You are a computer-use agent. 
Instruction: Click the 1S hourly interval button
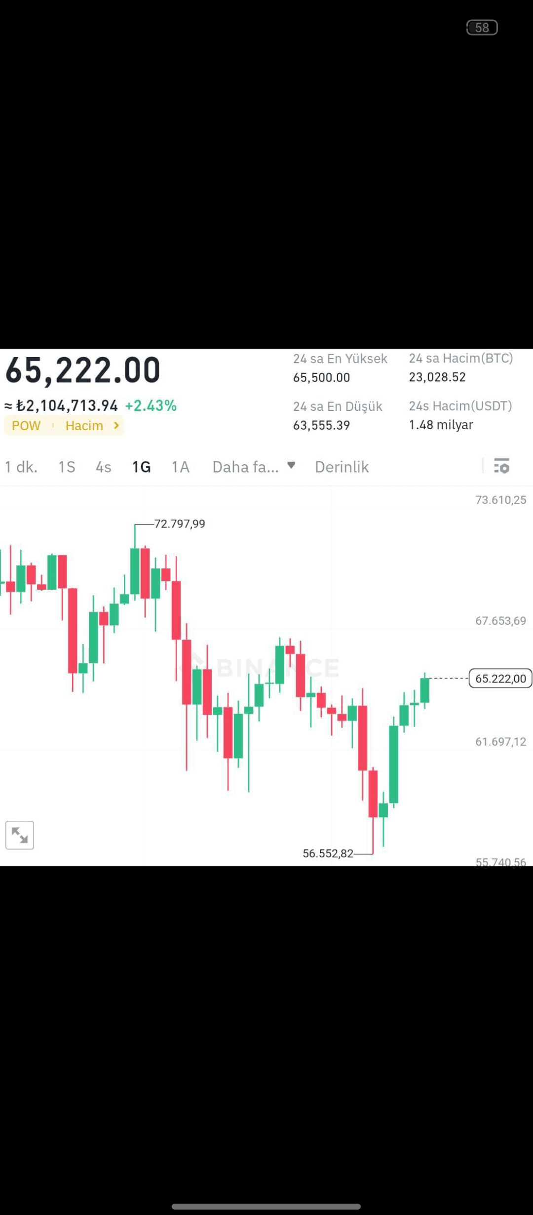tap(67, 466)
